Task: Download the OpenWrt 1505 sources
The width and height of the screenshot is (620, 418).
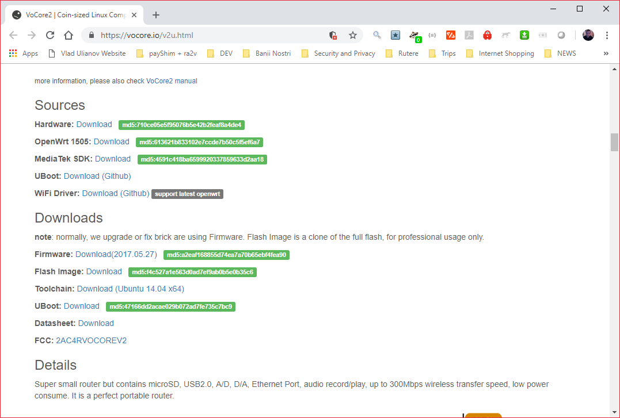Action: [112, 142]
